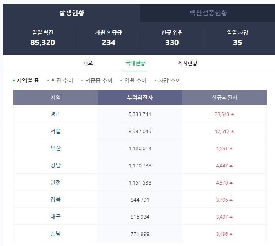Click the new cases value 3,496
This screenshot has width=275, height=246.
(222, 234)
